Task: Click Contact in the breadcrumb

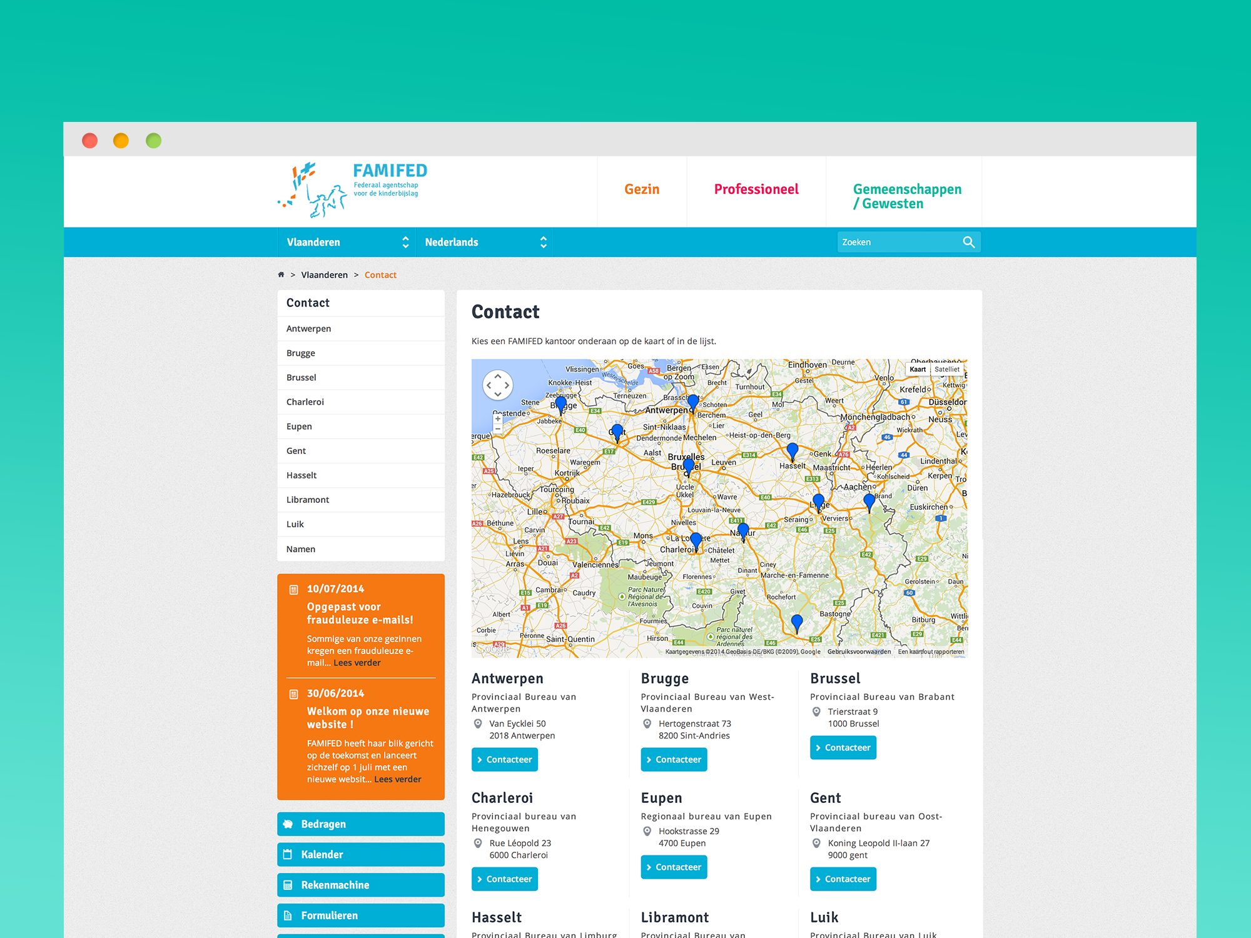Action: point(380,275)
